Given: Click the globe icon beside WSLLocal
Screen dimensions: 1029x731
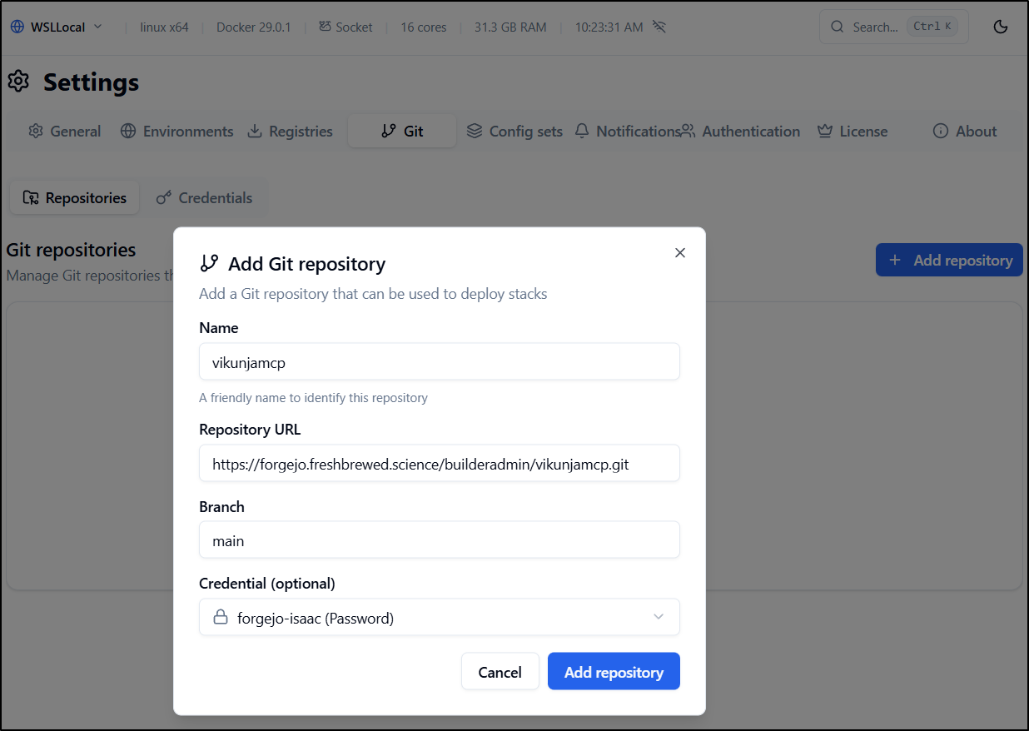Looking at the screenshot, I should 17,27.
